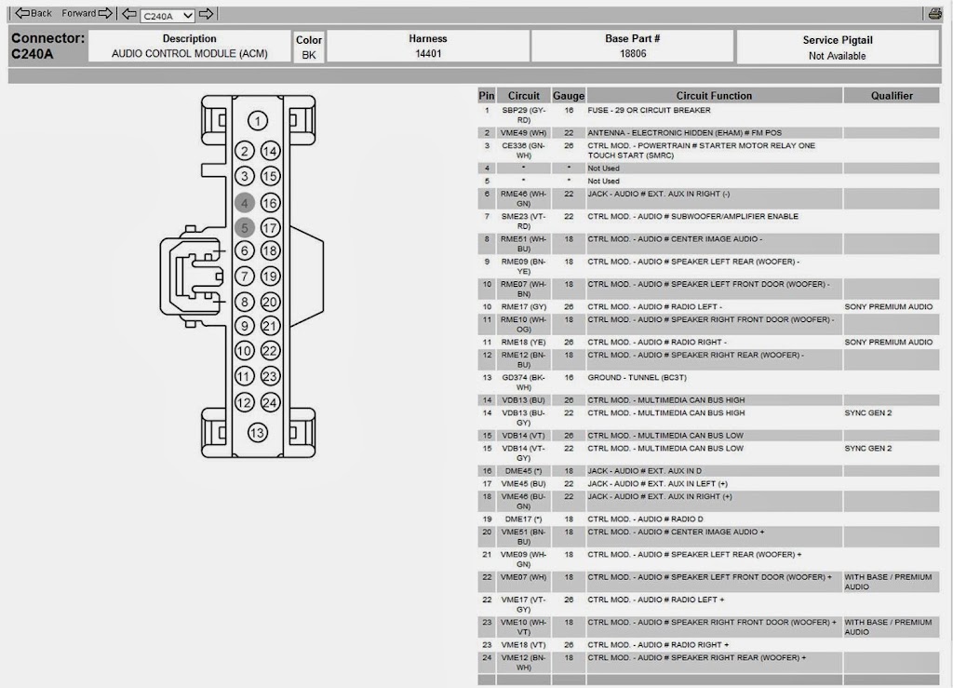Select pin 20 in connector diagram
Screen dimensions: 953x688
click(271, 302)
